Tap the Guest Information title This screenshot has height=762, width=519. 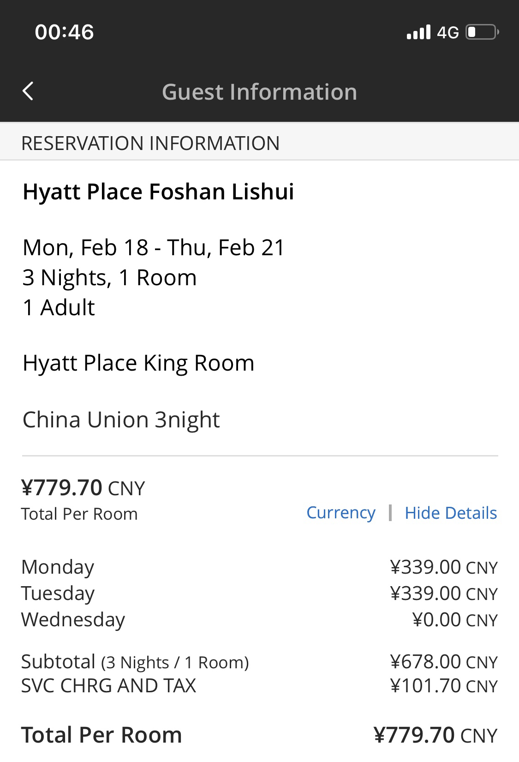point(259,91)
